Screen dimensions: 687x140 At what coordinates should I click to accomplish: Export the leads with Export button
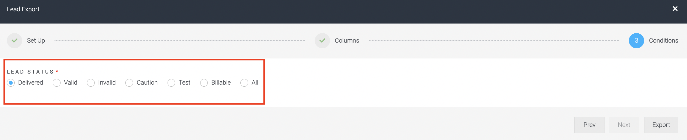pyautogui.click(x=661, y=125)
